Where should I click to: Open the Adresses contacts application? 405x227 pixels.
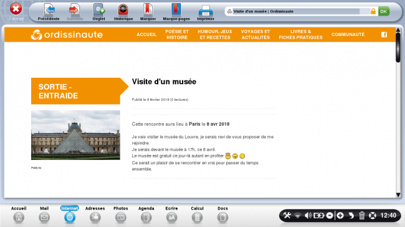coord(95,215)
